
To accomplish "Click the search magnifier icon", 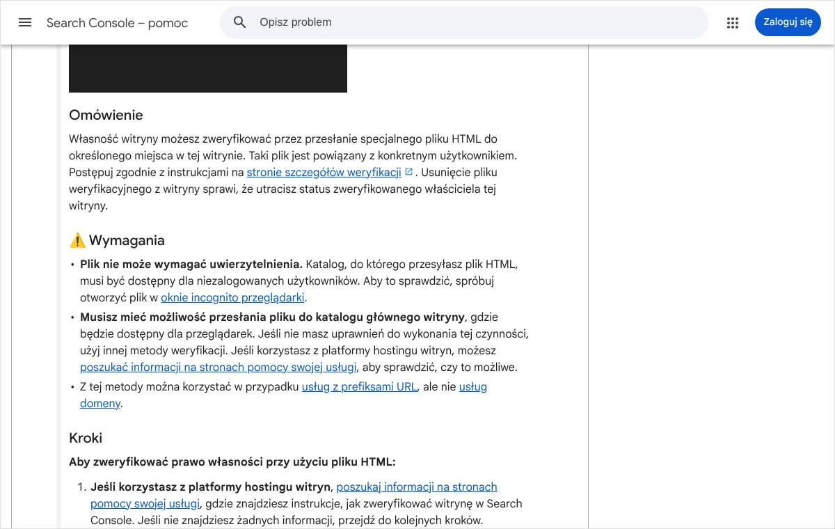I will point(240,22).
